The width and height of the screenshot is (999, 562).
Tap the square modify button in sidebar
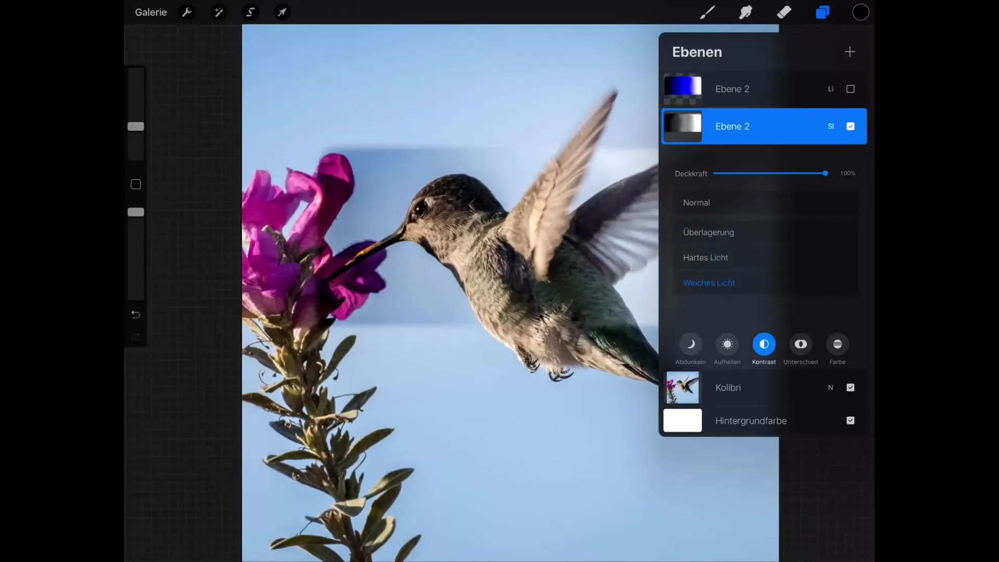[136, 184]
